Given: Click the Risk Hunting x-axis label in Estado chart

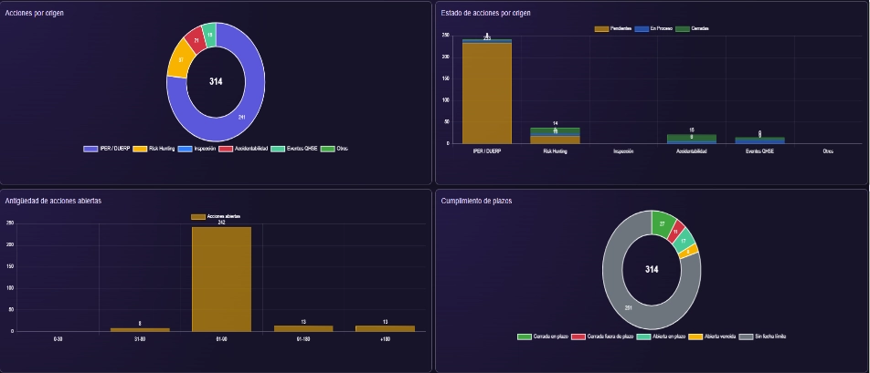Looking at the screenshot, I should (x=556, y=151).
